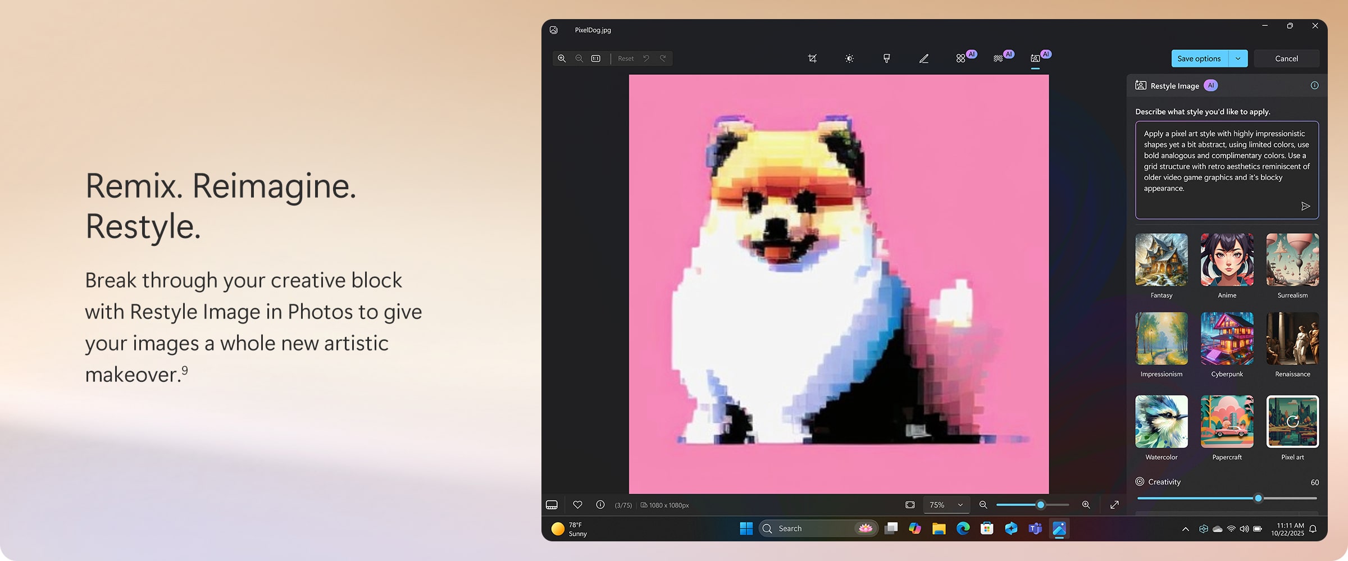Pick the Watercolor style thumbnail
Screen dimensions: 1348x561
(1161, 422)
